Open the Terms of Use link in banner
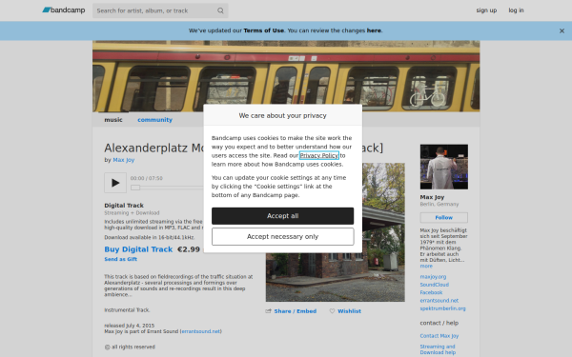Viewport: 572px width, 357px height. coord(263,30)
